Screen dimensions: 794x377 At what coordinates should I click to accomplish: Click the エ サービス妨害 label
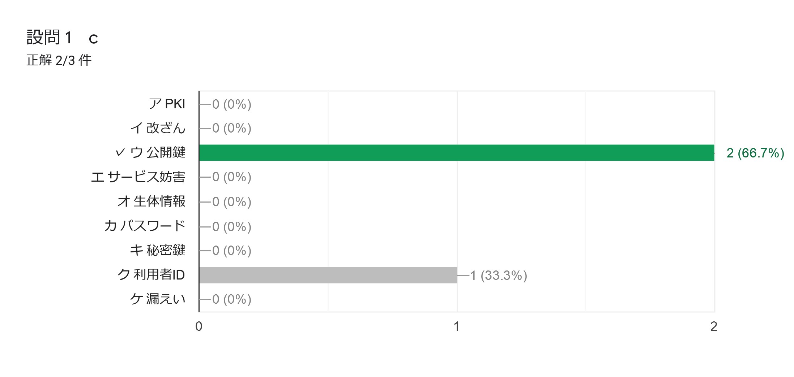[138, 177]
